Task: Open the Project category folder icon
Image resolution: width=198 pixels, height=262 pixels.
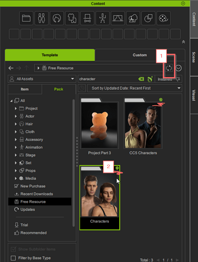Action: [26, 18]
